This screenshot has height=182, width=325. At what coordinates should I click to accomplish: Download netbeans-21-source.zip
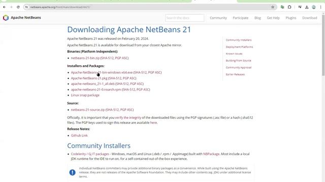point(88,110)
